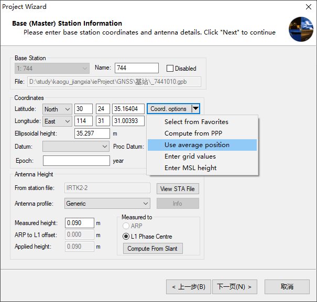Screen dimensions: 317x302
Task: Click the Ellipsoidal height field 35.297
Action: pyautogui.click(x=92, y=133)
